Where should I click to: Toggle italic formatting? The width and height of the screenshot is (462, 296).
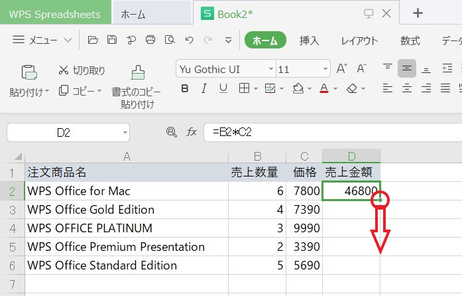click(204, 88)
